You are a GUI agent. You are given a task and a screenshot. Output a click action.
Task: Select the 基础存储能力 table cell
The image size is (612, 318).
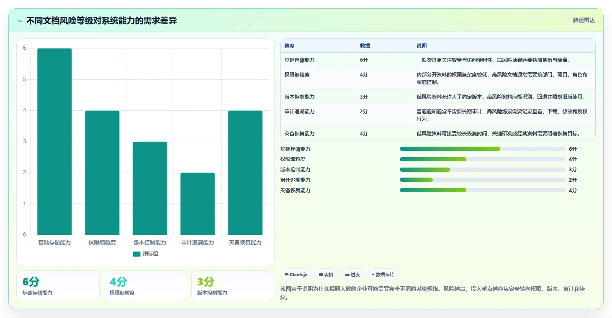pyautogui.click(x=299, y=60)
